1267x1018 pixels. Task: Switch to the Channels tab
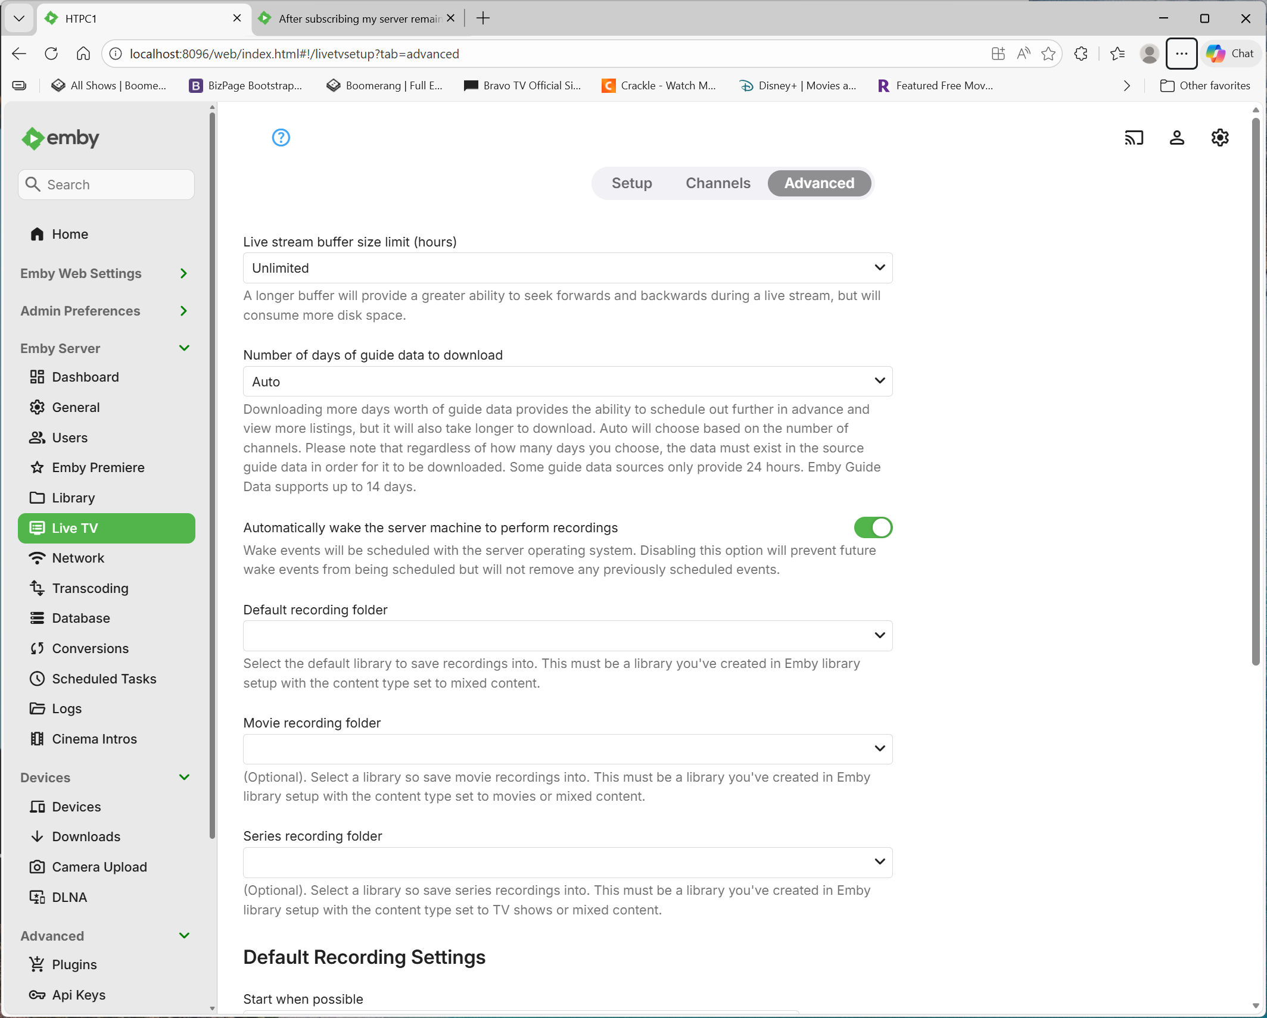[x=718, y=183]
